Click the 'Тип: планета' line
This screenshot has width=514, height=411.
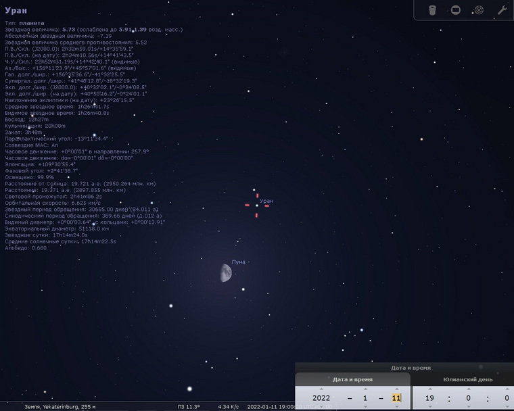tap(24, 23)
